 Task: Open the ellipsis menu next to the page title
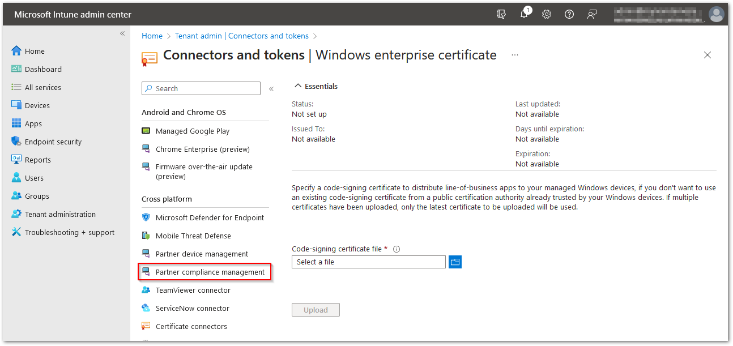pyautogui.click(x=515, y=55)
